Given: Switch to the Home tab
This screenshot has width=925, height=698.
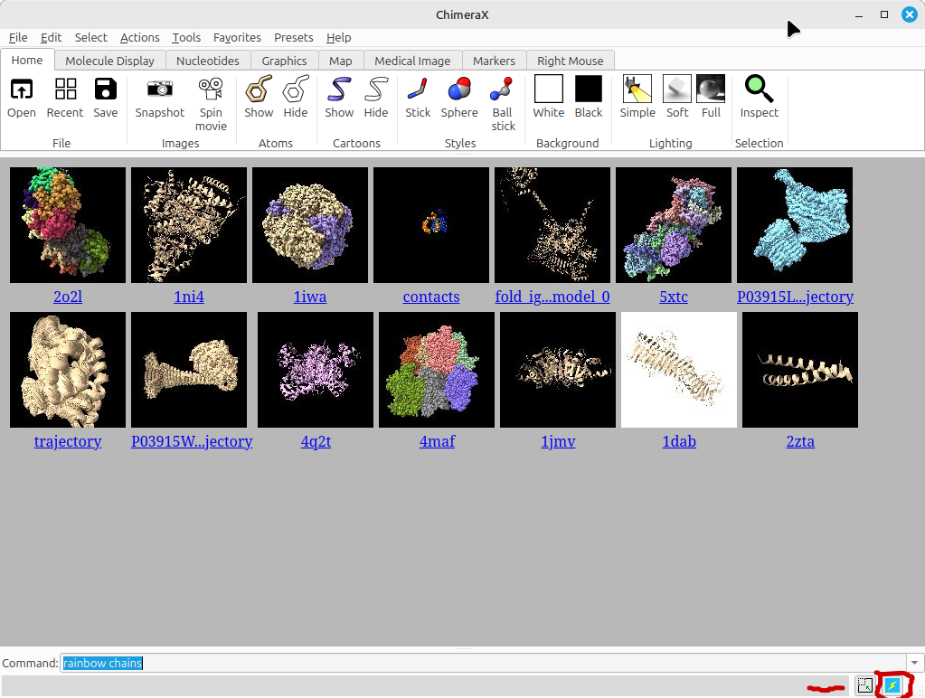Looking at the screenshot, I should (27, 61).
